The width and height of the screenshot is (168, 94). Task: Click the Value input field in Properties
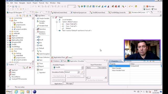pyautogui.click(x=145, y=66)
